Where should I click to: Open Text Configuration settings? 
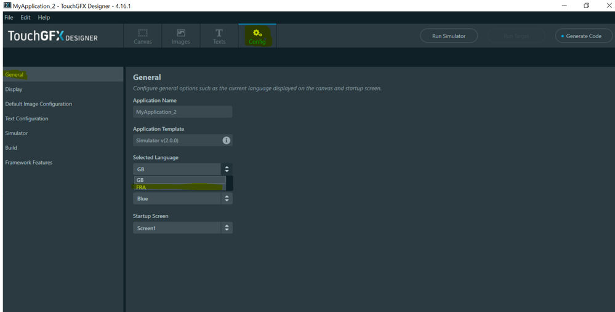(x=63, y=118)
